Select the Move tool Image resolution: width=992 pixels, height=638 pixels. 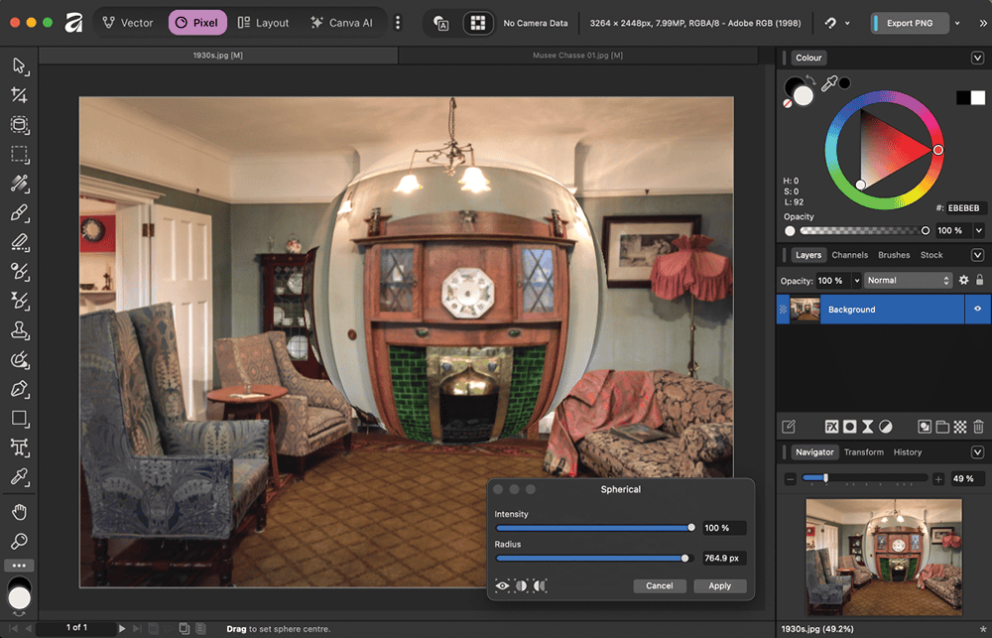[x=19, y=65]
